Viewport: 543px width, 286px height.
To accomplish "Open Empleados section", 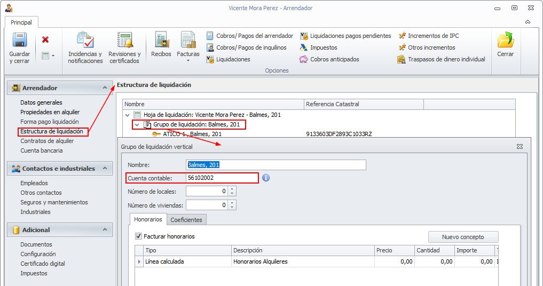I will coord(34,183).
